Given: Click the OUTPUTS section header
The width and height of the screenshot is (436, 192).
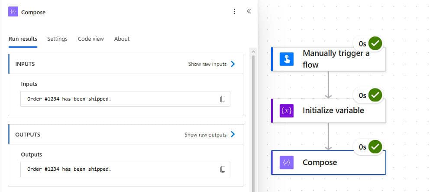Looking at the screenshot, I should pos(126,134).
